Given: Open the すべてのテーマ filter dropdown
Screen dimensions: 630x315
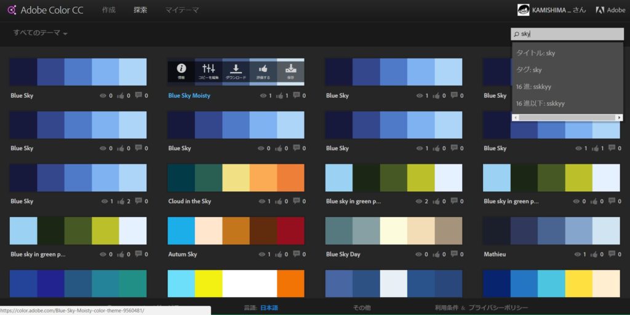Looking at the screenshot, I should [x=40, y=33].
